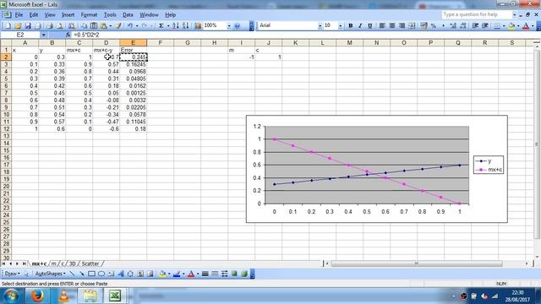This screenshot has width=541, height=304.
Task: Toggle Bold formatting
Action: 351,26
